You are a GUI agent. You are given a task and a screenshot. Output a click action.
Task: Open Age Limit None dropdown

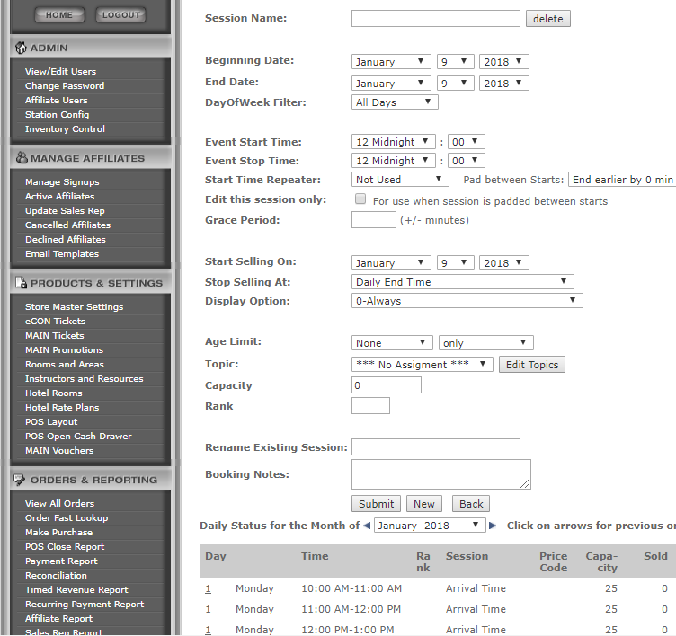coord(392,343)
